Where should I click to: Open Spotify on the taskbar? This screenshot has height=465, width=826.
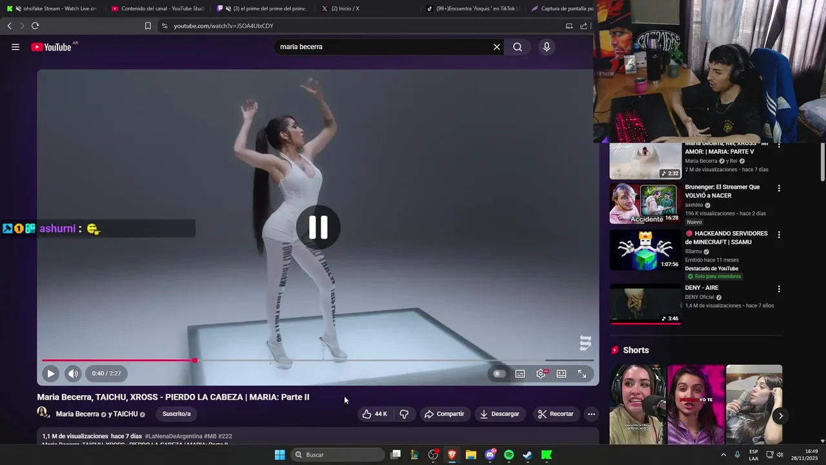(509, 455)
